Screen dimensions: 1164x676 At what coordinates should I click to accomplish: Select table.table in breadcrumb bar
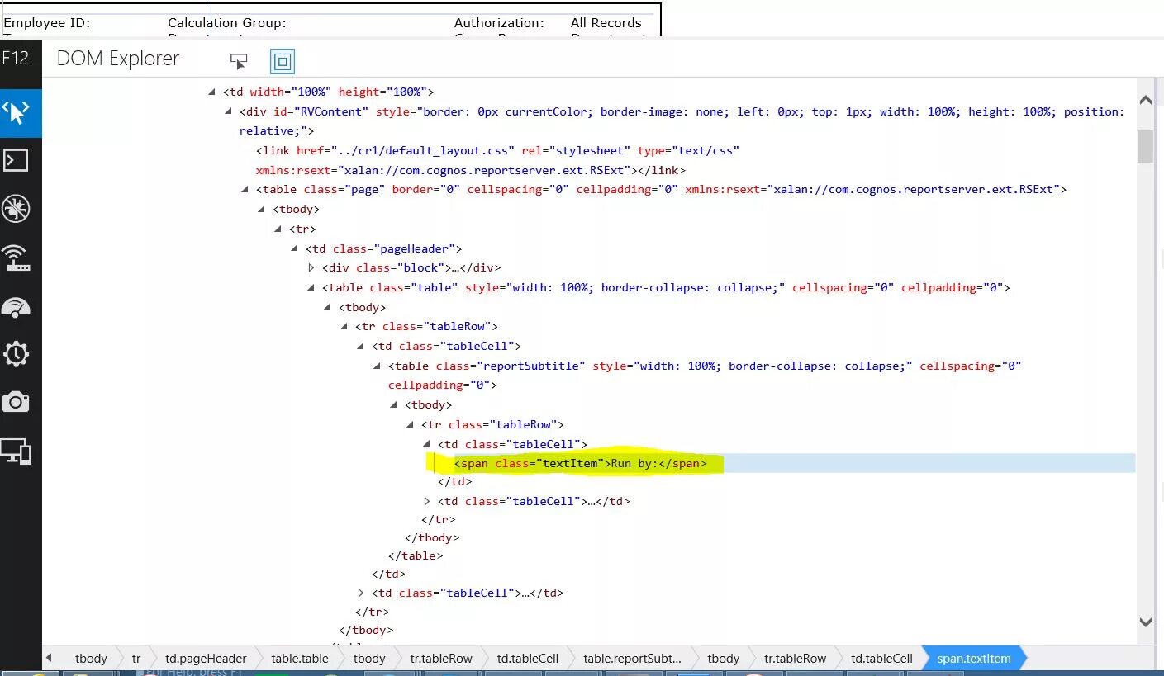pyautogui.click(x=300, y=659)
